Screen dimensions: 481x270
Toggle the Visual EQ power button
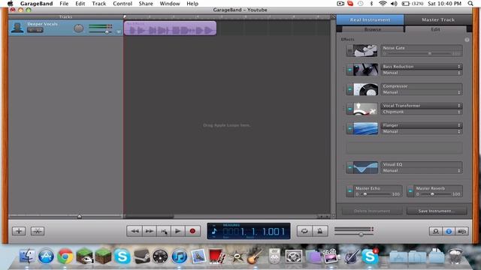tap(349, 167)
